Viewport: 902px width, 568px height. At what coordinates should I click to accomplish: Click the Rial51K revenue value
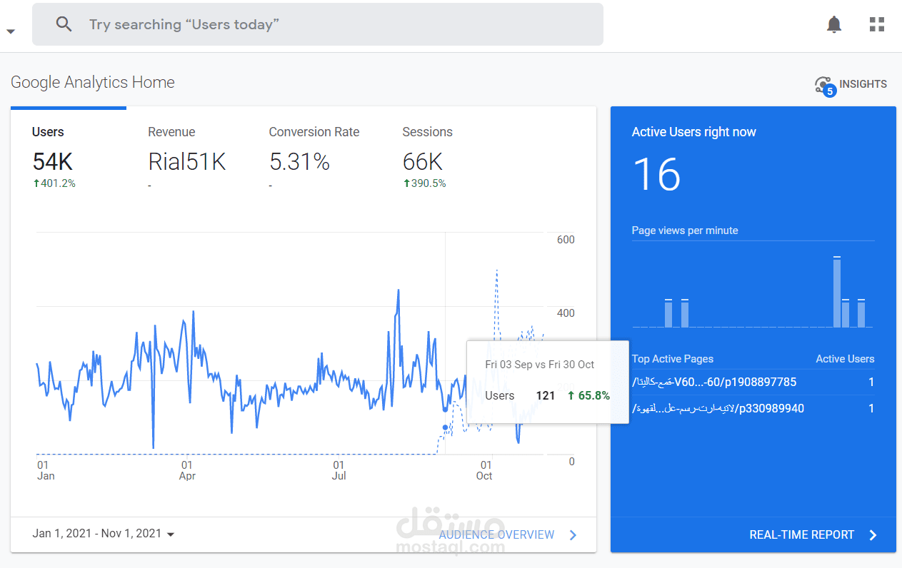187,162
